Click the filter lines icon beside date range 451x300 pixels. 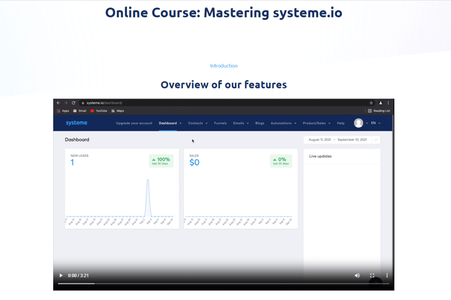(x=376, y=140)
